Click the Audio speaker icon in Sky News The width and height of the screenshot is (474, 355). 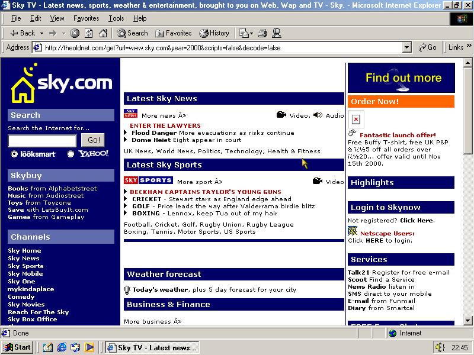(318, 115)
